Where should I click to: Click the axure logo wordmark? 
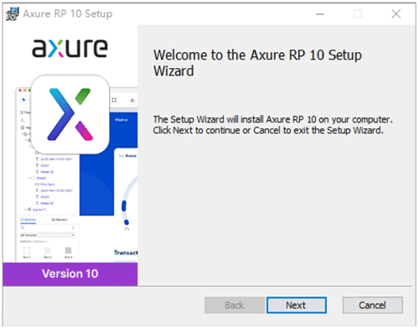(70, 48)
